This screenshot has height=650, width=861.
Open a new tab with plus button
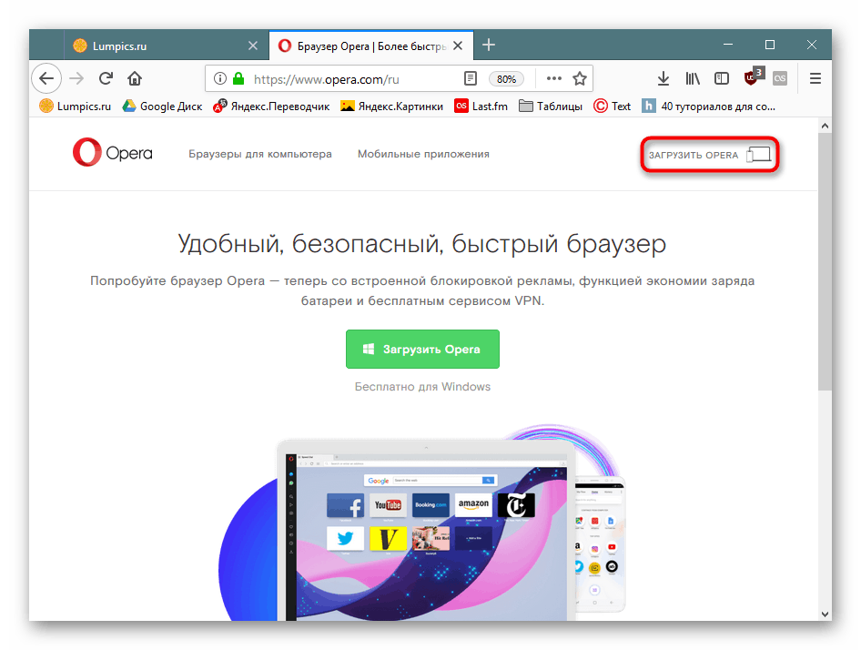pos(488,45)
